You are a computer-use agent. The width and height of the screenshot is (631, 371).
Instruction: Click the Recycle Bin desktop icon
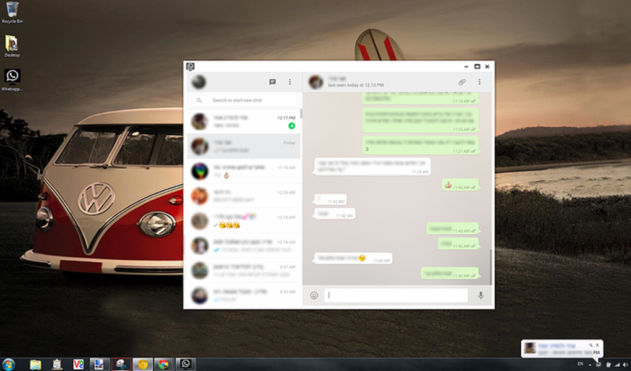tap(12, 12)
